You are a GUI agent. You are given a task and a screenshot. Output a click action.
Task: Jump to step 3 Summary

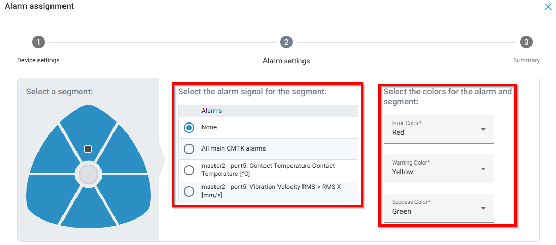526,43
